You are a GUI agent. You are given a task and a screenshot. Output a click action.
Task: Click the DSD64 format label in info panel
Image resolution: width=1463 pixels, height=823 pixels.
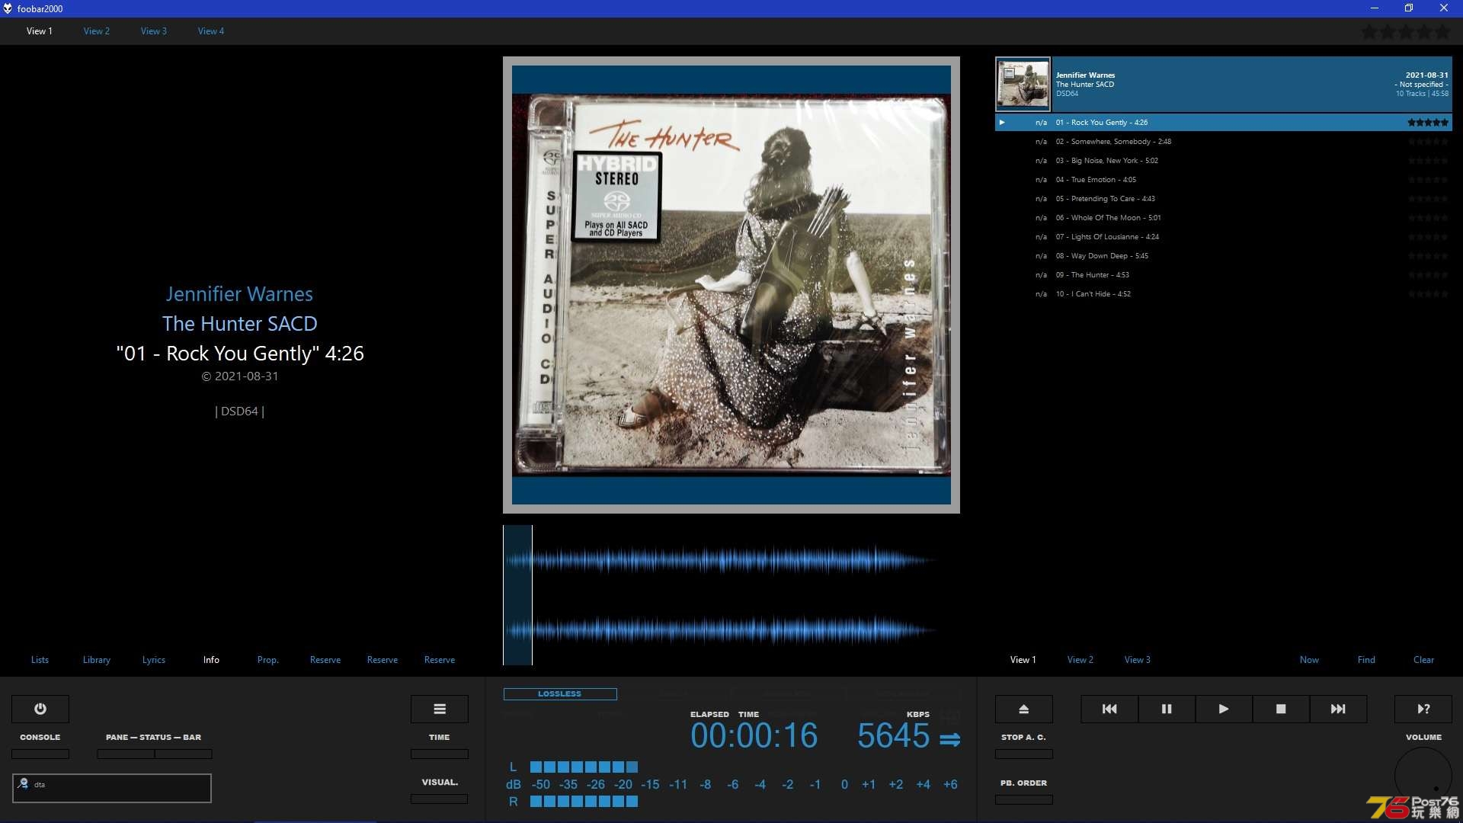[239, 411]
